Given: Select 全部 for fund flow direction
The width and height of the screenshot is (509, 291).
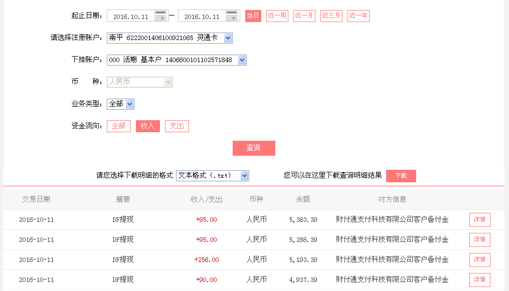Looking at the screenshot, I should [x=118, y=126].
